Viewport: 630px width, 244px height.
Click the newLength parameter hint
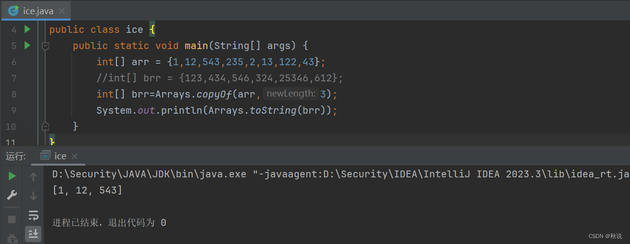click(290, 94)
